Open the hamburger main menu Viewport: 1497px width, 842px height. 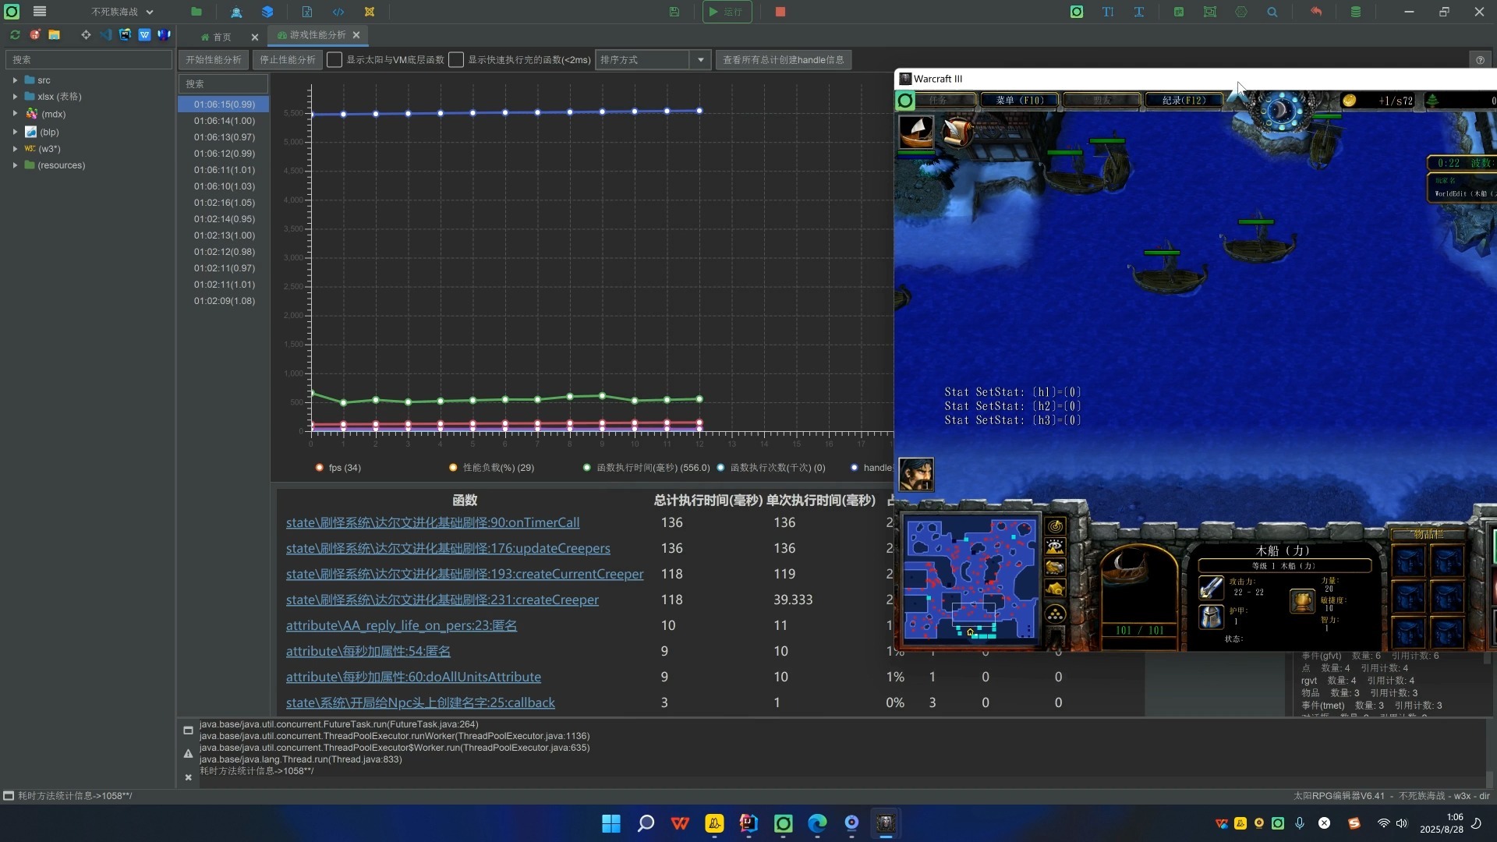click(40, 12)
